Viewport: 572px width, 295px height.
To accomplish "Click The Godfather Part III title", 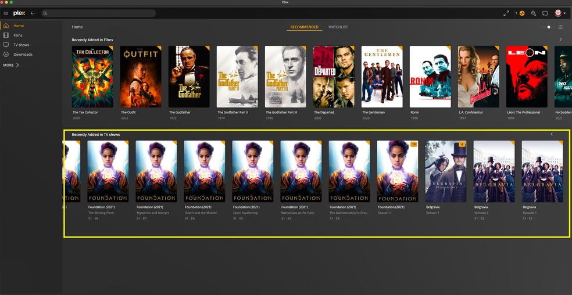I will 281,112.
